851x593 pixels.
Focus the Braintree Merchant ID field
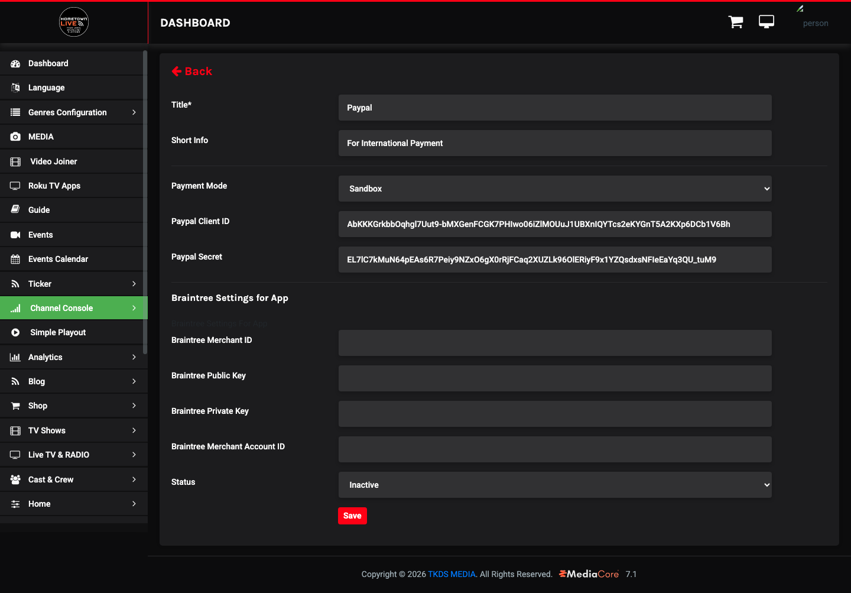555,343
